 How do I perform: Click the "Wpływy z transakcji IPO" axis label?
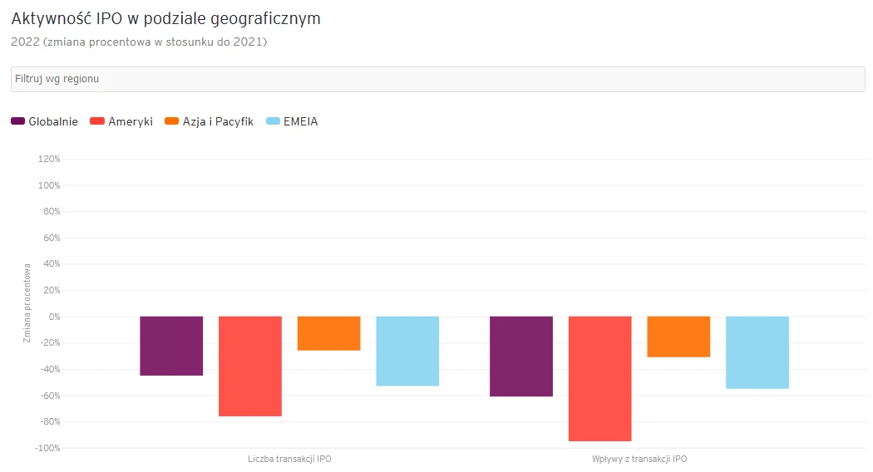pos(639,459)
